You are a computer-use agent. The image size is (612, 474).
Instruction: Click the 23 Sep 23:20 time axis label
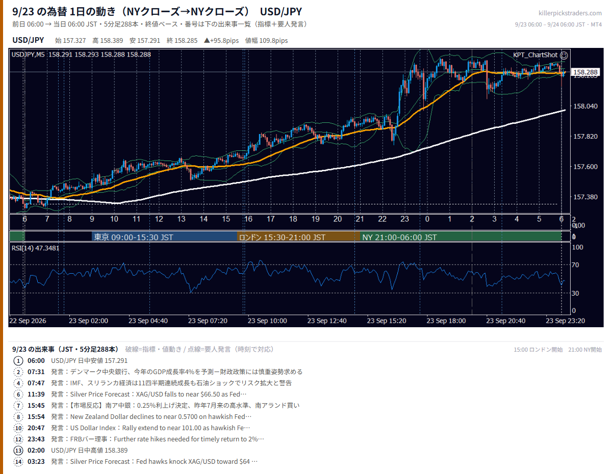point(566,321)
